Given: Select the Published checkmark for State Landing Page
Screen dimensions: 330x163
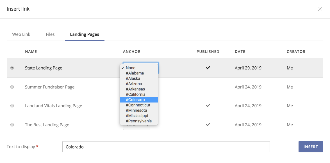Looking at the screenshot, I should (x=208, y=68).
